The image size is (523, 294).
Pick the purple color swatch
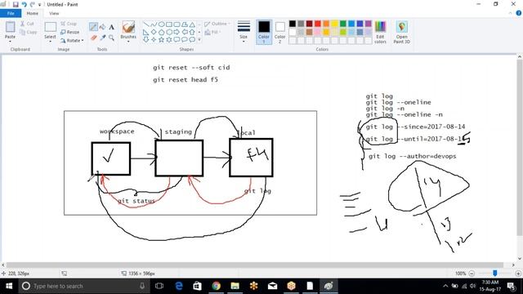click(369, 24)
